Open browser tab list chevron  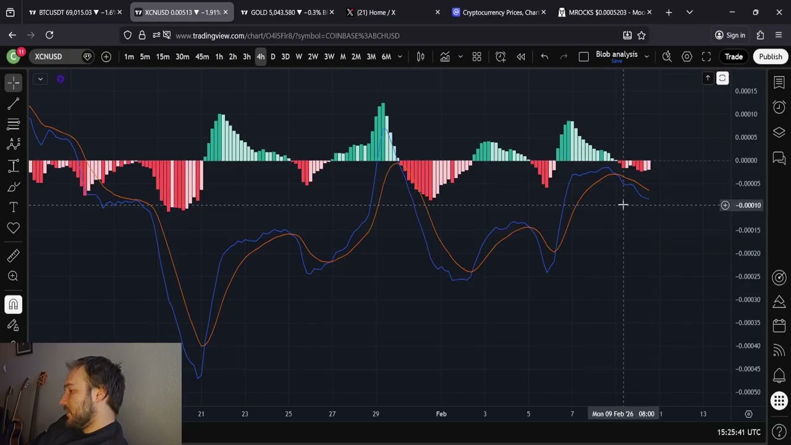[690, 12]
